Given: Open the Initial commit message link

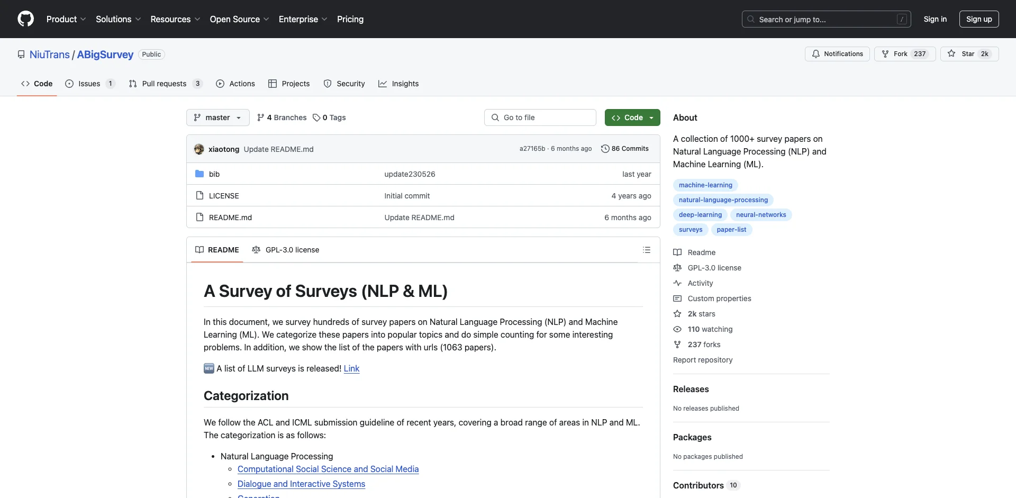Looking at the screenshot, I should pyautogui.click(x=407, y=196).
